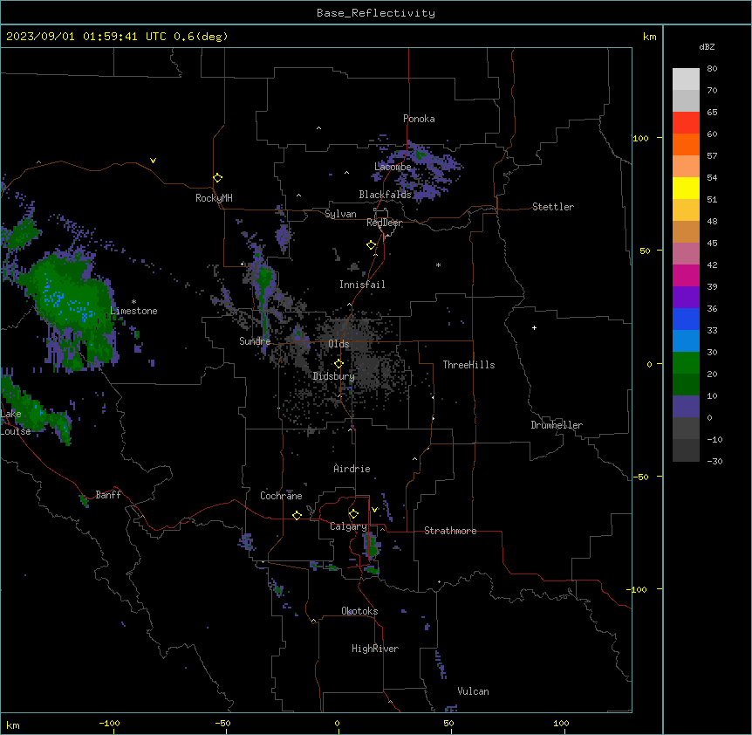Select the Olds city label
The width and height of the screenshot is (752, 735).
(x=338, y=344)
